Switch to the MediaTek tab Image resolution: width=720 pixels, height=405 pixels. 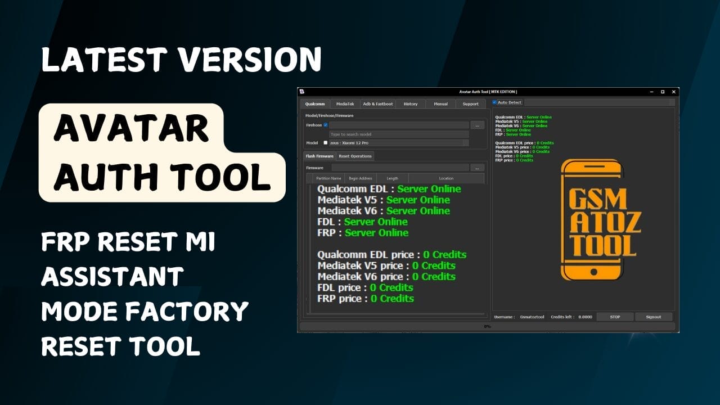pyautogui.click(x=345, y=104)
